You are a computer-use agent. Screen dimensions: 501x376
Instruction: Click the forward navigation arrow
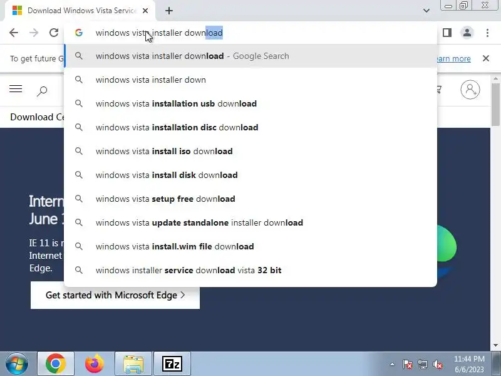(x=34, y=33)
